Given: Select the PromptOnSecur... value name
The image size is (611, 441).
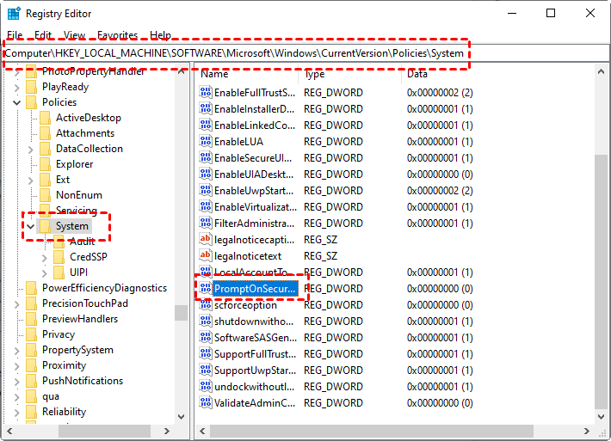Looking at the screenshot, I should [255, 289].
